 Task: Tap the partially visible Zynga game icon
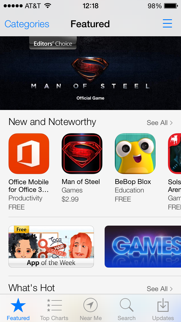[174, 154]
